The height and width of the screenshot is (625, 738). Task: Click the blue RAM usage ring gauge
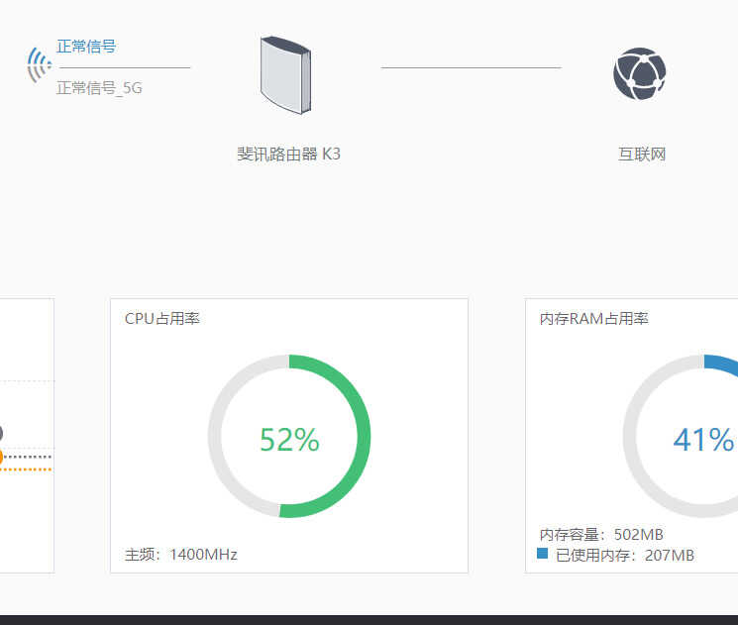click(x=681, y=436)
